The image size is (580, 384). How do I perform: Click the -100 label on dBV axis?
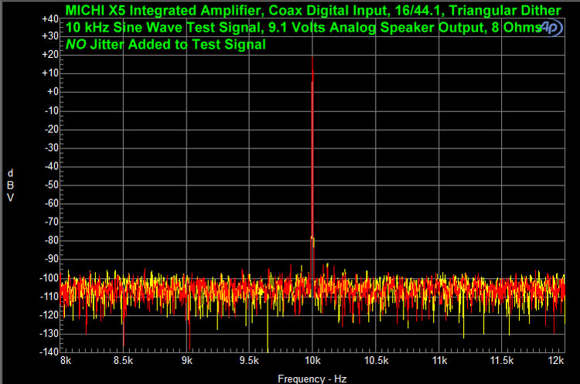[x=46, y=277]
